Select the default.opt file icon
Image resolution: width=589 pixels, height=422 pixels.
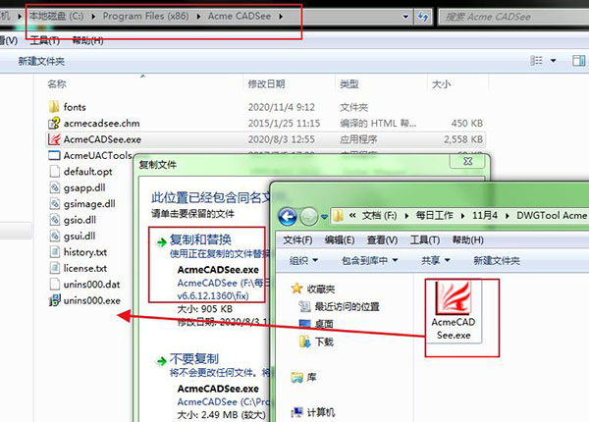coord(54,172)
